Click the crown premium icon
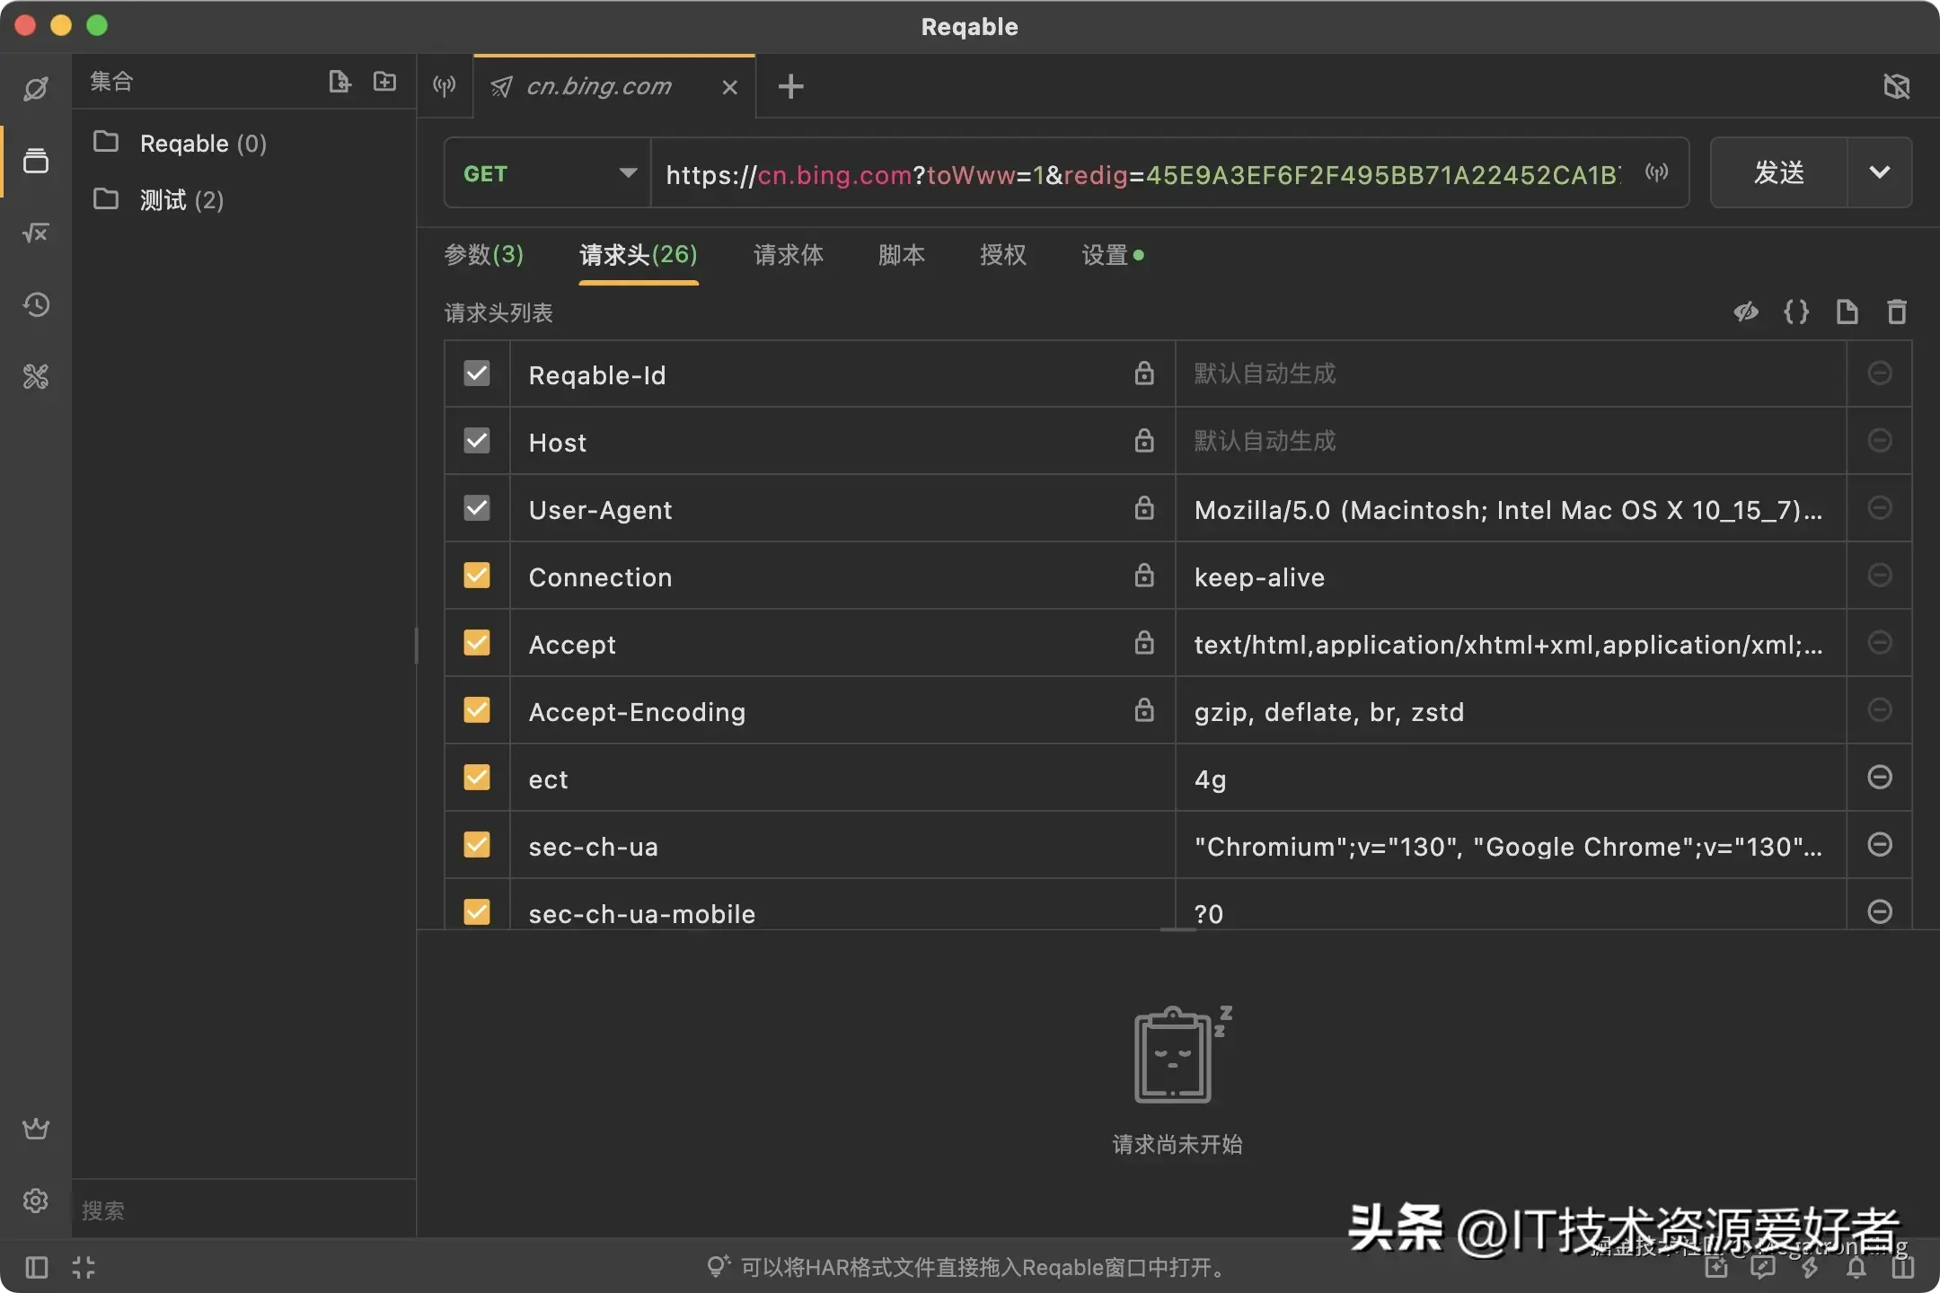The image size is (1940, 1293). tap(36, 1129)
